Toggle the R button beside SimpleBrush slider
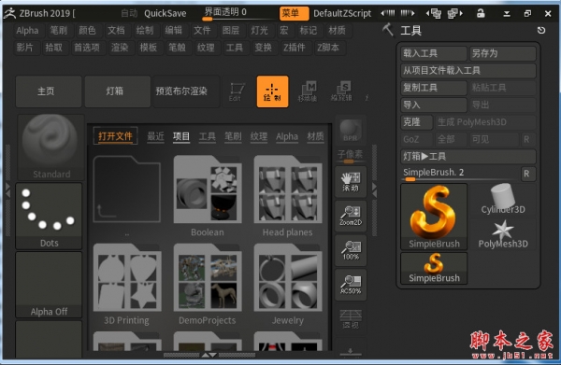 pos(527,174)
